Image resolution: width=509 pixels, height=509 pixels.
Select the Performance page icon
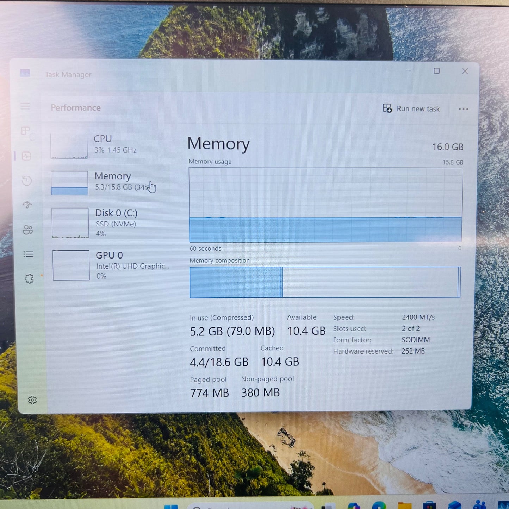point(26,156)
